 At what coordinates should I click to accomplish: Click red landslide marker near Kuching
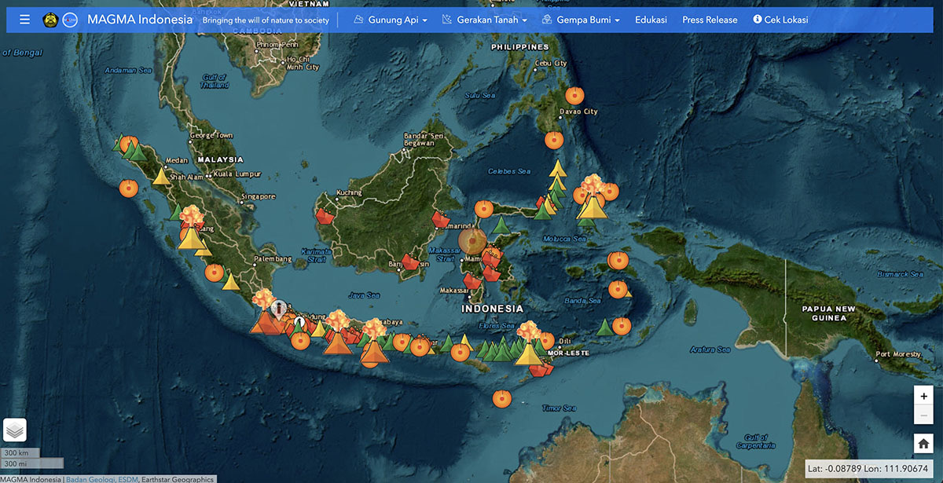(325, 218)
